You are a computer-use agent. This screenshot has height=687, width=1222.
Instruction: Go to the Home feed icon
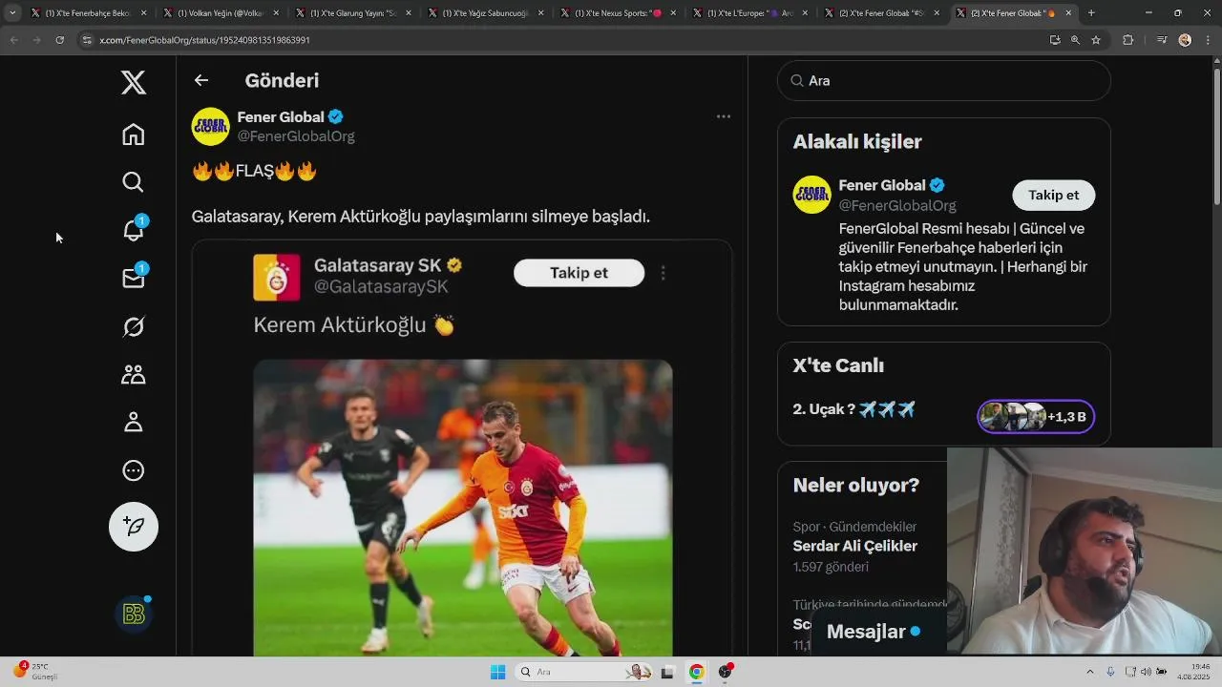(x=134, y=135)
